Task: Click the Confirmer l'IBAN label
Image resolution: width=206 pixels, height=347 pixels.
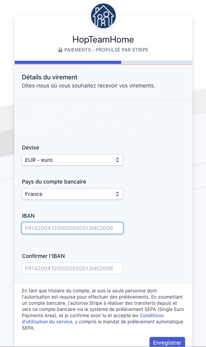Action: pos(43,256)
